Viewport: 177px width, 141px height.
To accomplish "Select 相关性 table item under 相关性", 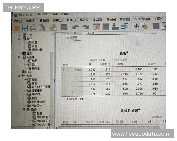I will click(x=36, y=68).
